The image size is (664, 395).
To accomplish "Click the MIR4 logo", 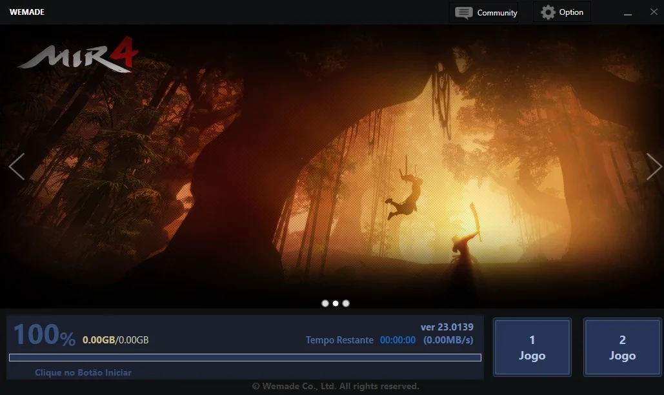I will pyautogui.click(x=78, y=54).
